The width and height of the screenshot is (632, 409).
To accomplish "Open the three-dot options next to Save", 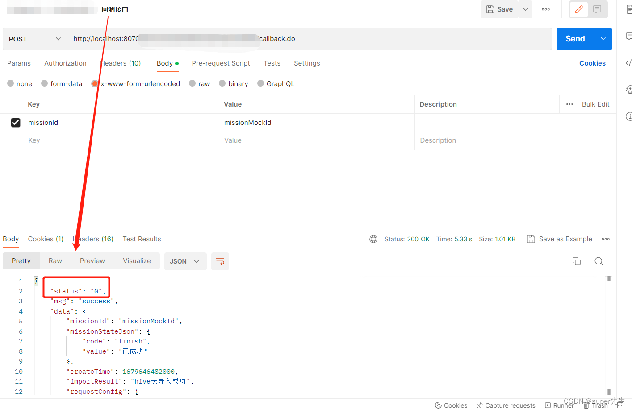I will (546, 9).
